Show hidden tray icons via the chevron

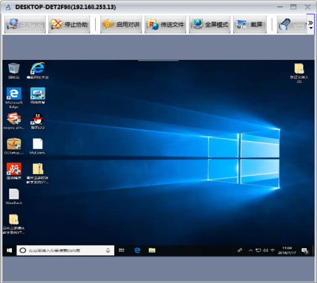click(x=251, y=250)
